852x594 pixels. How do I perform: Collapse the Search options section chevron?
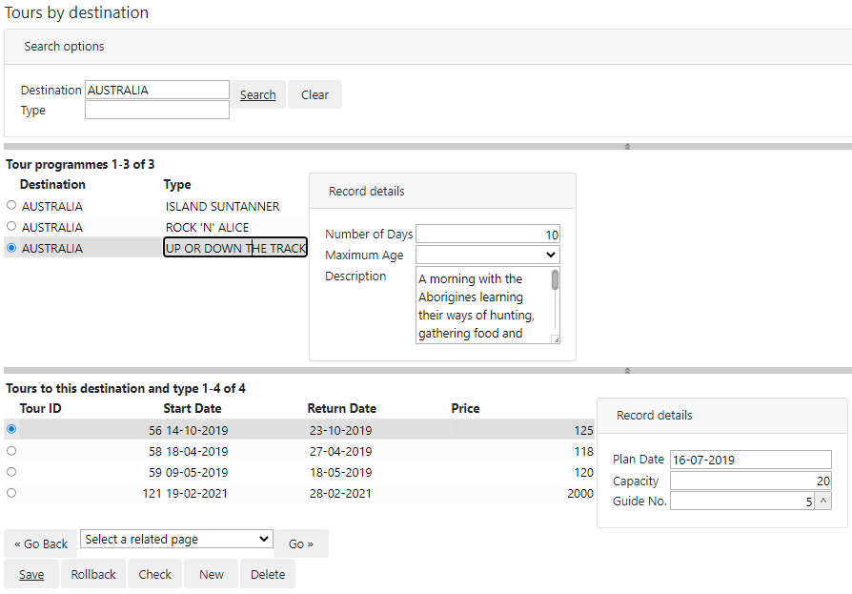click(x=627, y=146)
